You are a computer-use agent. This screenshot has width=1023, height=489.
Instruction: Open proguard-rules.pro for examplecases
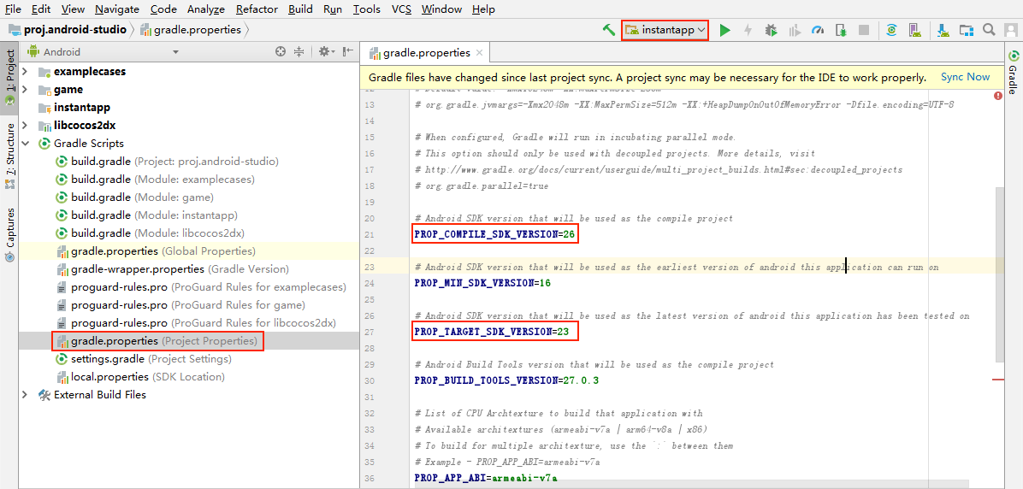202,287
